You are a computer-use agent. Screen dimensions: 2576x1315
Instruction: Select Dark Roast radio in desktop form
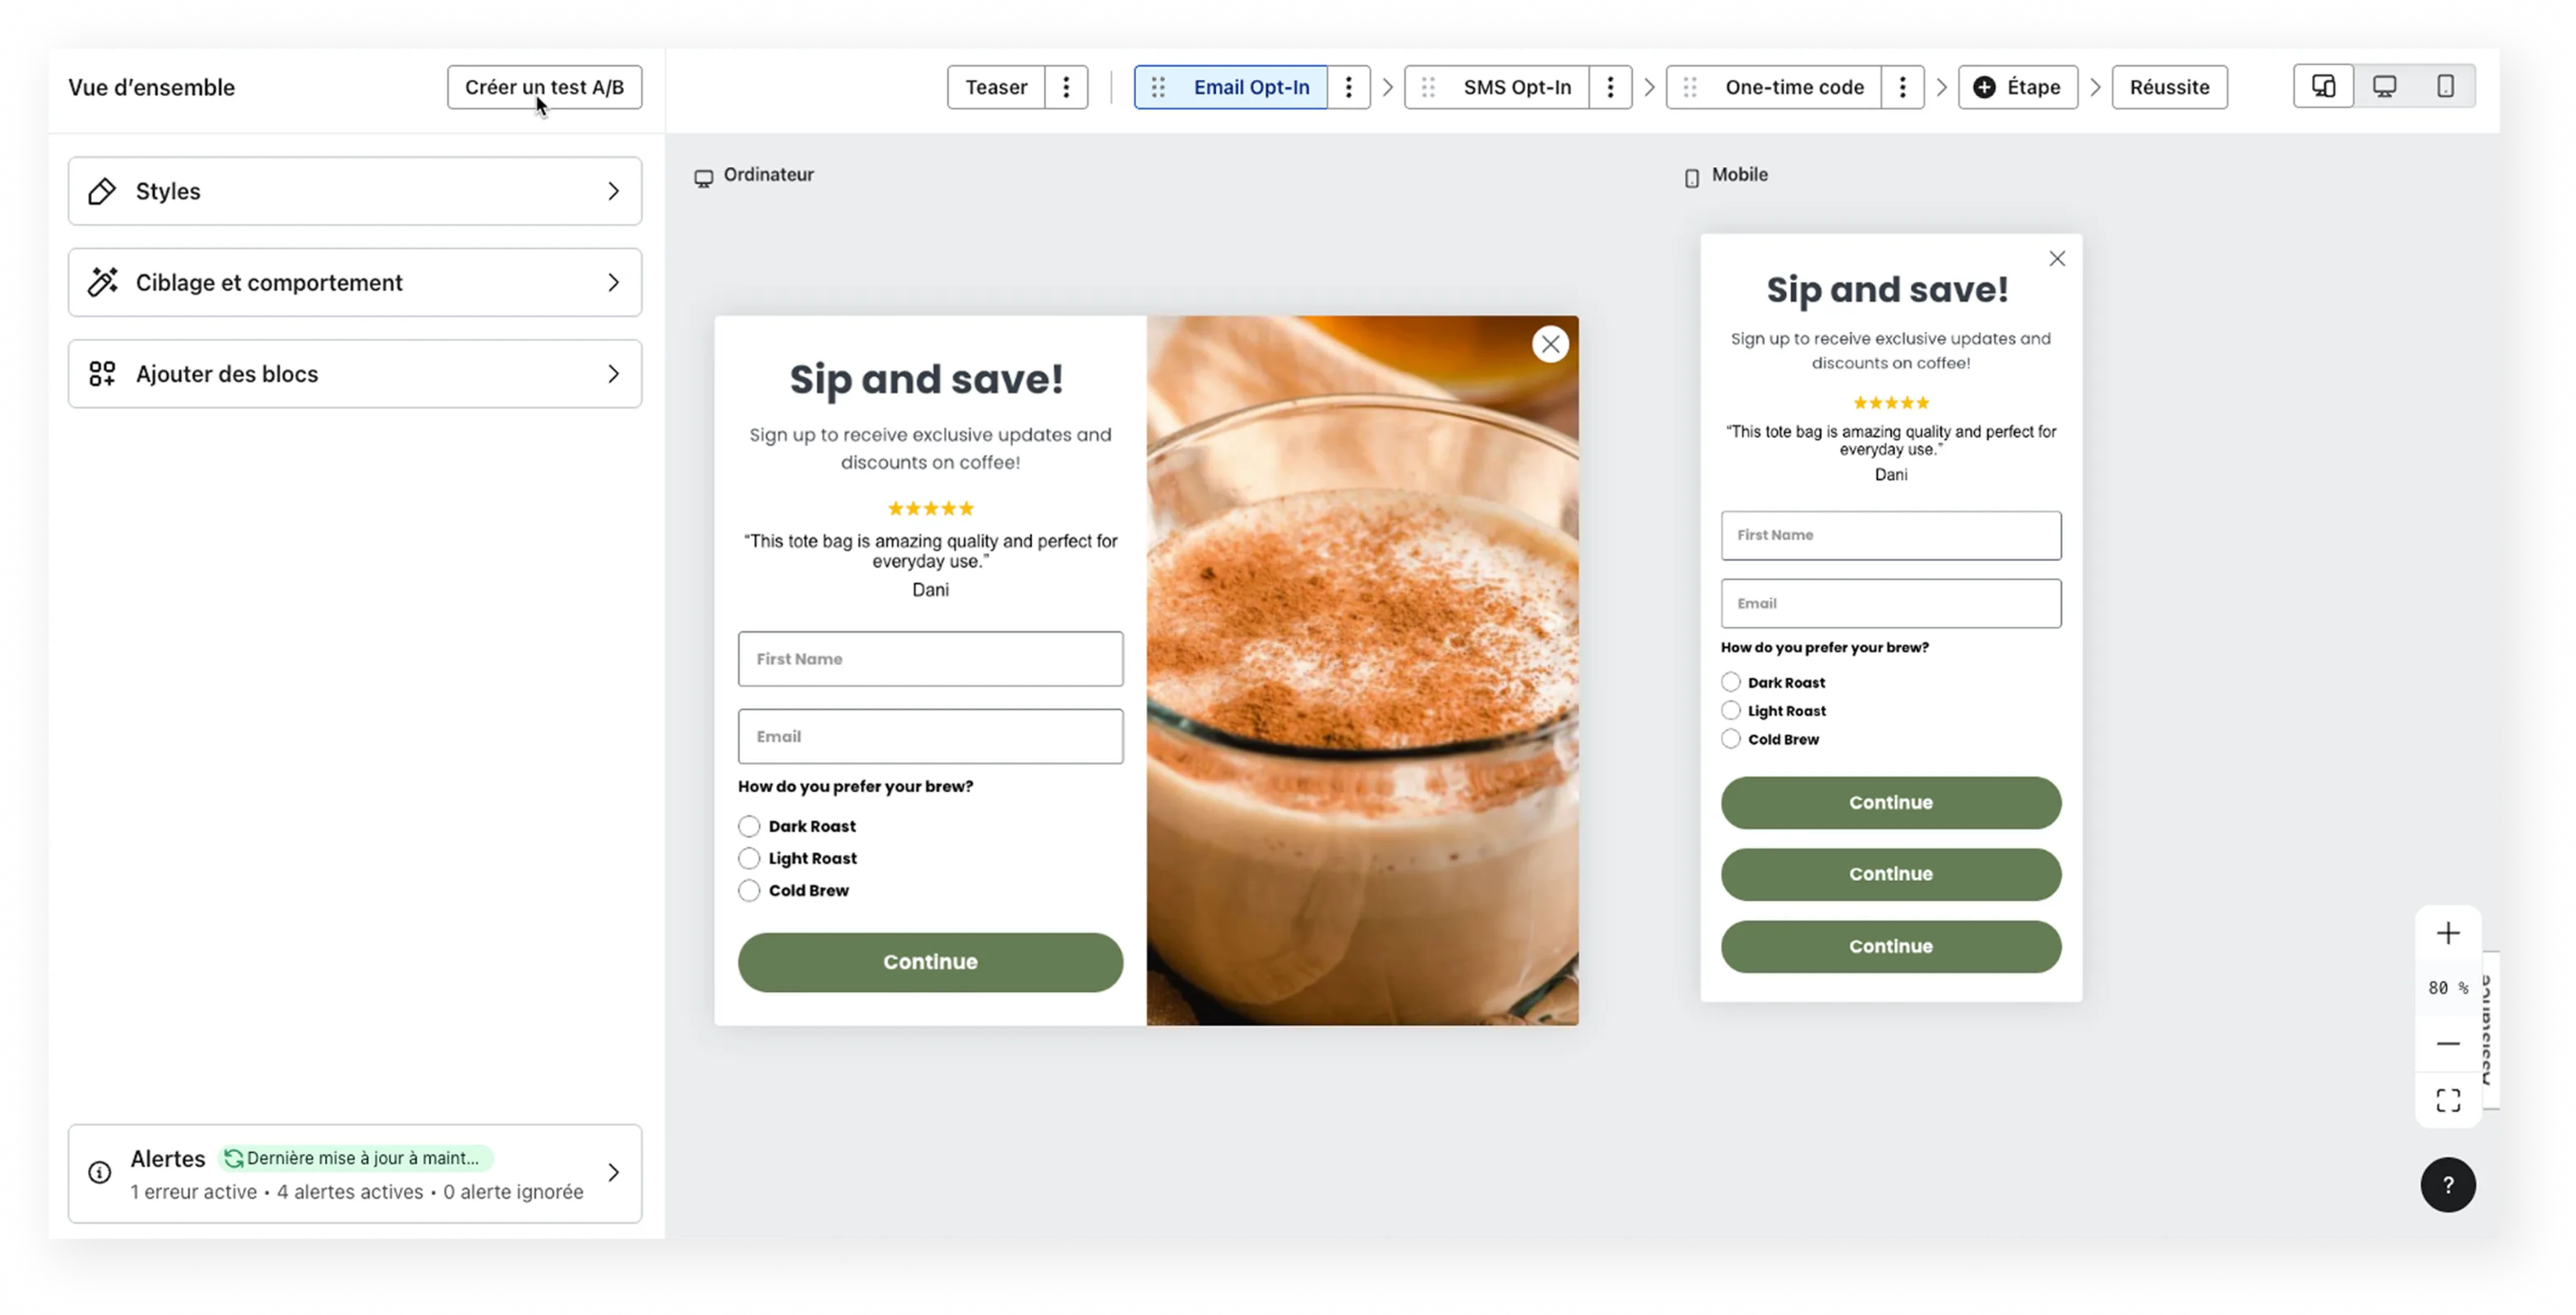tap(749, 826)
